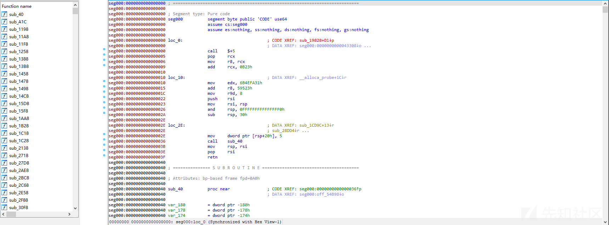Viewport: 609px width, 225px height.
Task: Click right arrow of functions horizontal scrollbar
Action: (69, 214)
